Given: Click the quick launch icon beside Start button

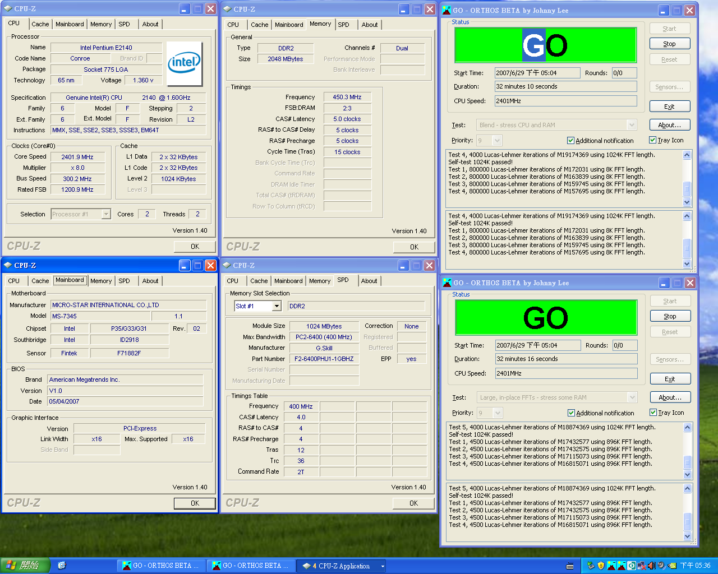Looking at the screenshot, I should 62,566.
